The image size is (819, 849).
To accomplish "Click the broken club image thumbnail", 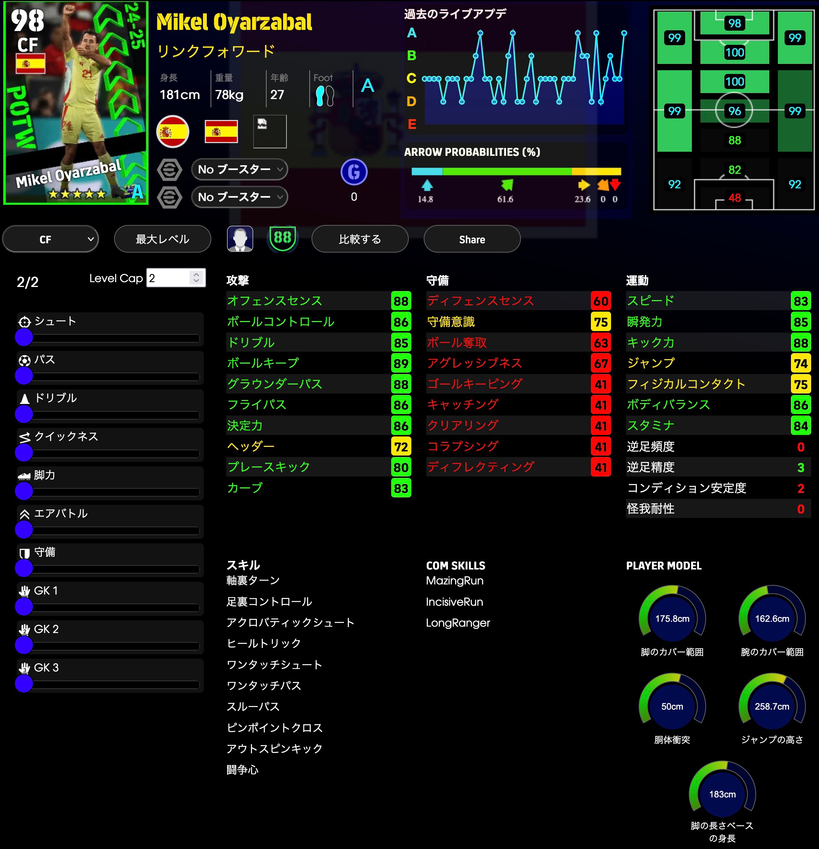I will [x=270, y=132].
